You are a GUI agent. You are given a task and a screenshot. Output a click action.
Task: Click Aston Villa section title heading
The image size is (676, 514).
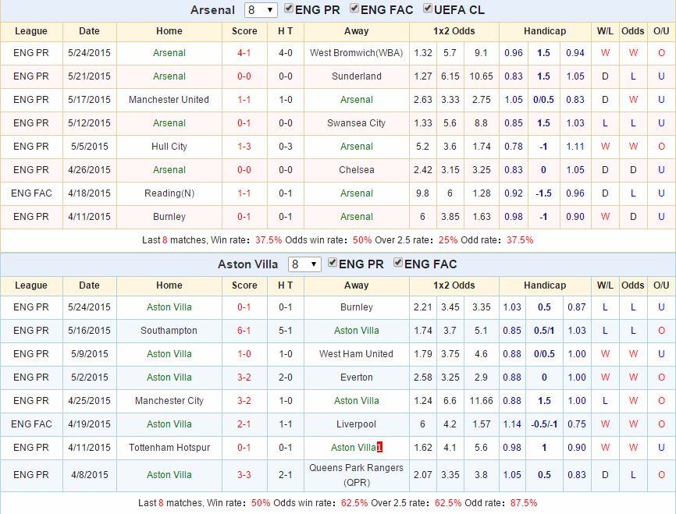248,264
